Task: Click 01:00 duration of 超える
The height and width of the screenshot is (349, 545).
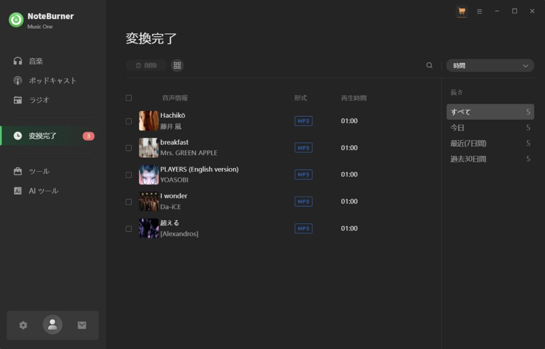Action: click(349, 228)
